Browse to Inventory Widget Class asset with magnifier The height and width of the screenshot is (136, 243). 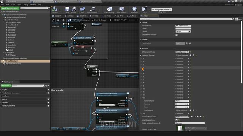point(195,117)
